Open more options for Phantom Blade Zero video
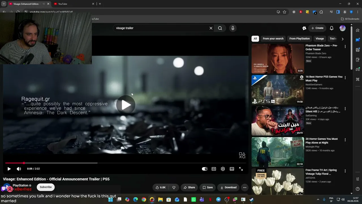This screenshot has width=362, height=204. 345,46
